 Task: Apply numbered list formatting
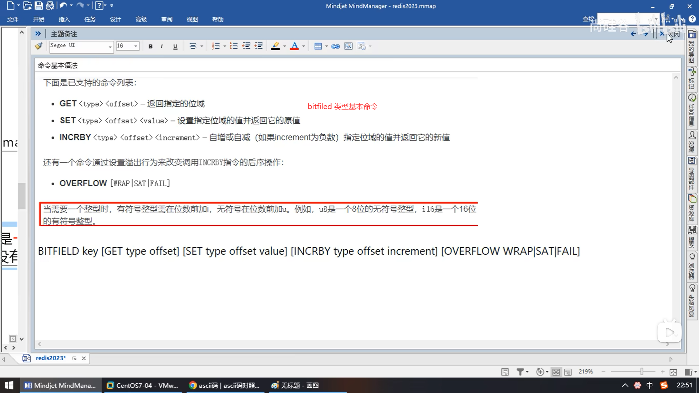pos(216,46)
